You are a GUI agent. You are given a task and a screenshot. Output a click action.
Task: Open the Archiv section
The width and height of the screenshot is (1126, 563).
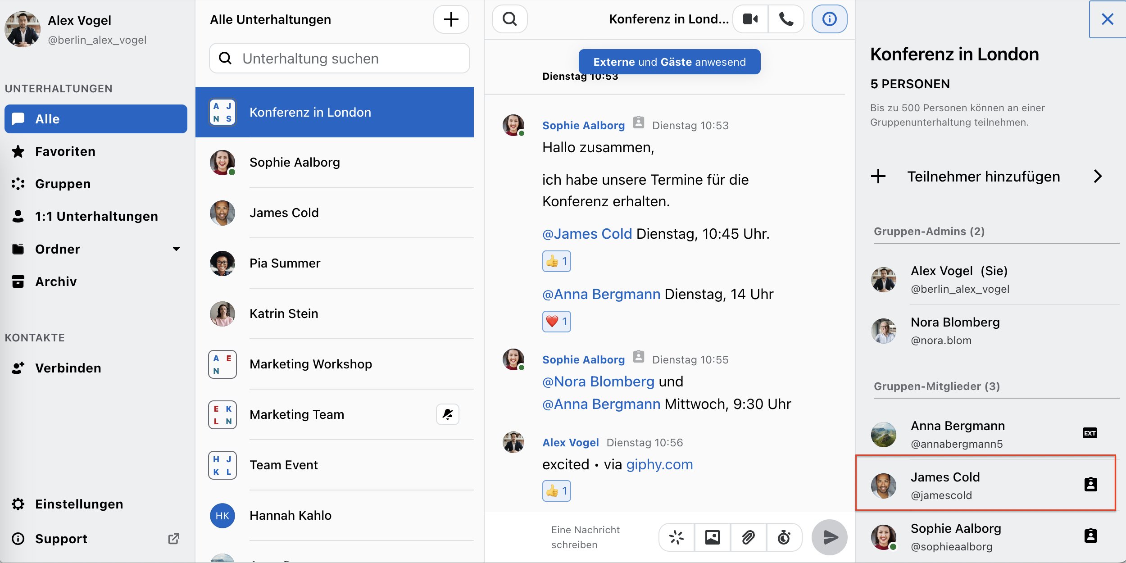tap(96, 281)
